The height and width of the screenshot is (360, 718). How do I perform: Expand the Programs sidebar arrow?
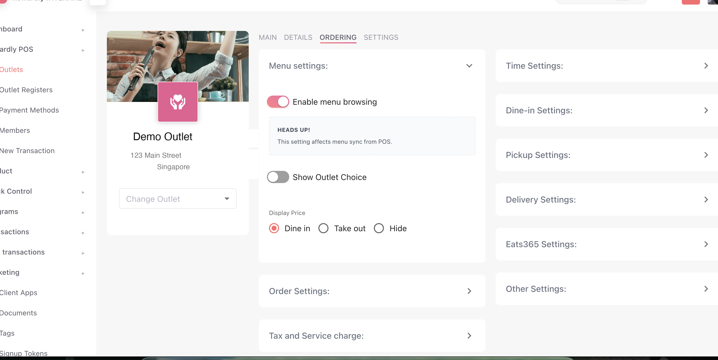(x=83, y=213)
